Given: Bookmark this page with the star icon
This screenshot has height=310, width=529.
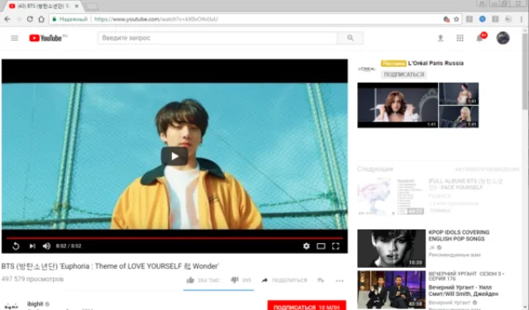Looking at the screenshot, I should 456,19.
